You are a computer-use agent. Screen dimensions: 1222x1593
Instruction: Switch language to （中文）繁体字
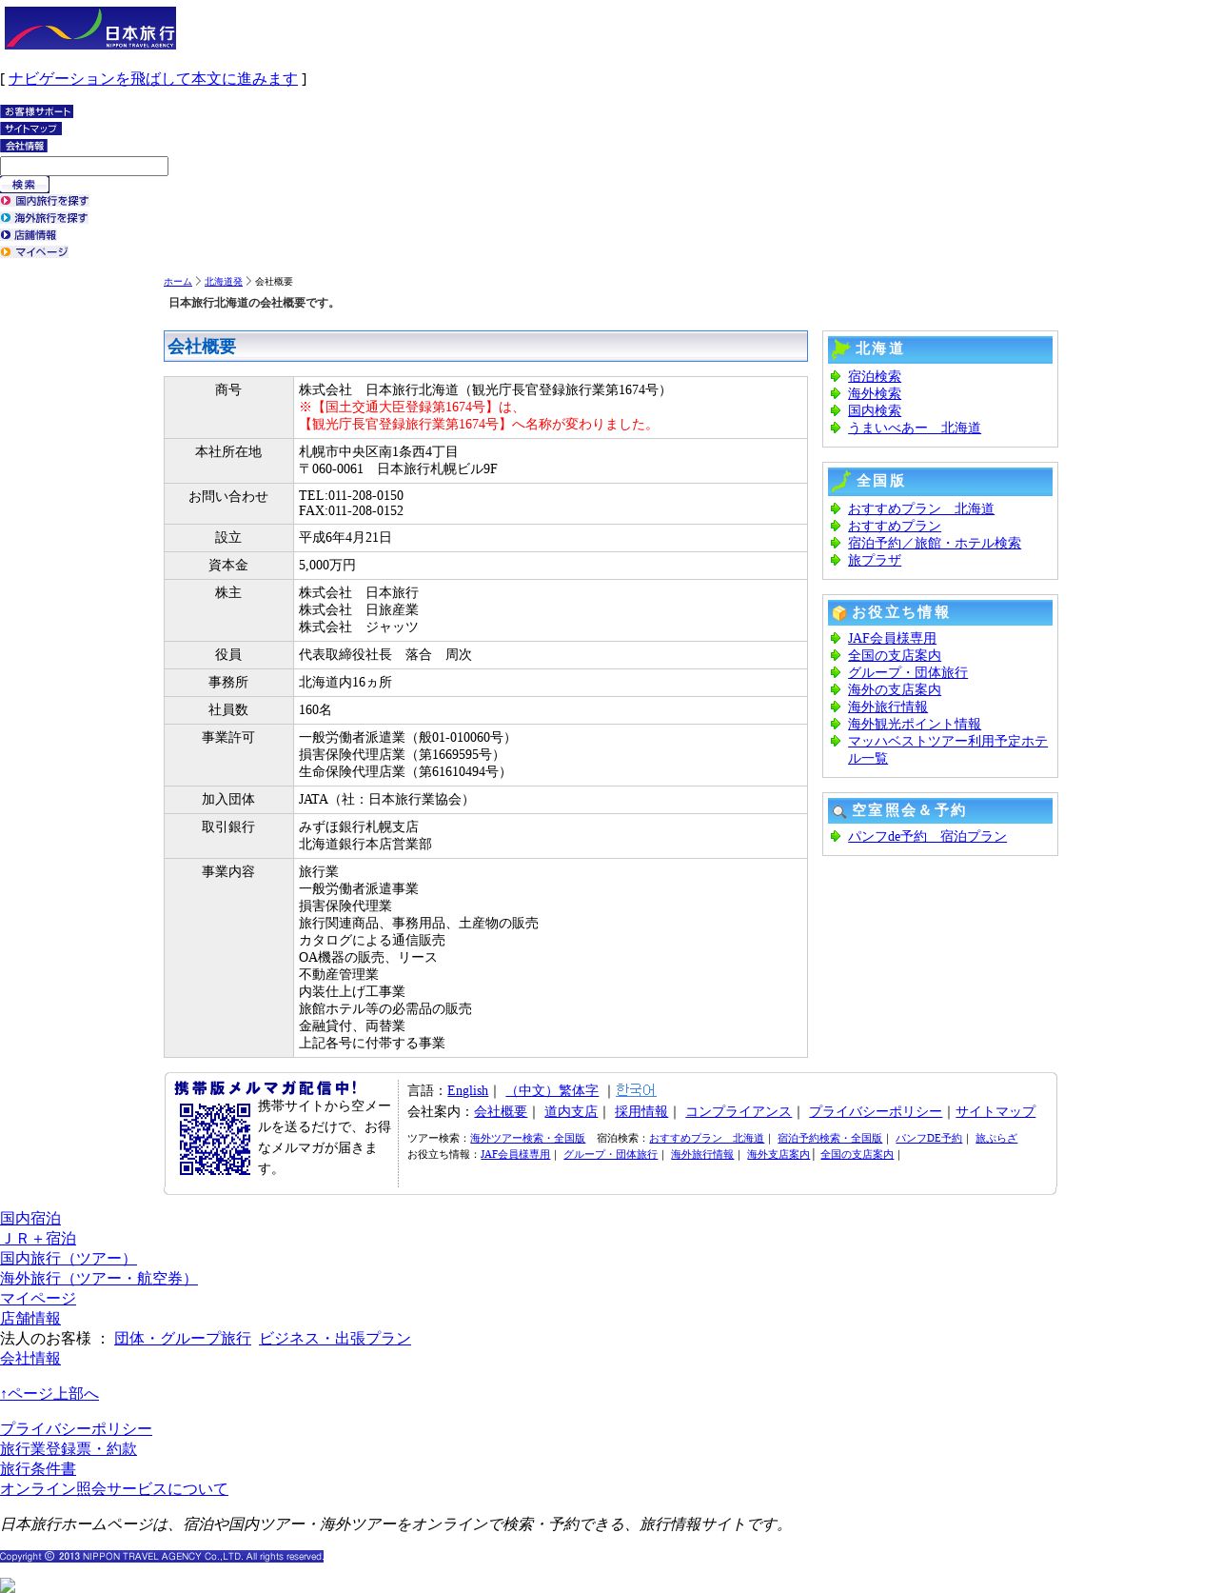[552, 1090]
